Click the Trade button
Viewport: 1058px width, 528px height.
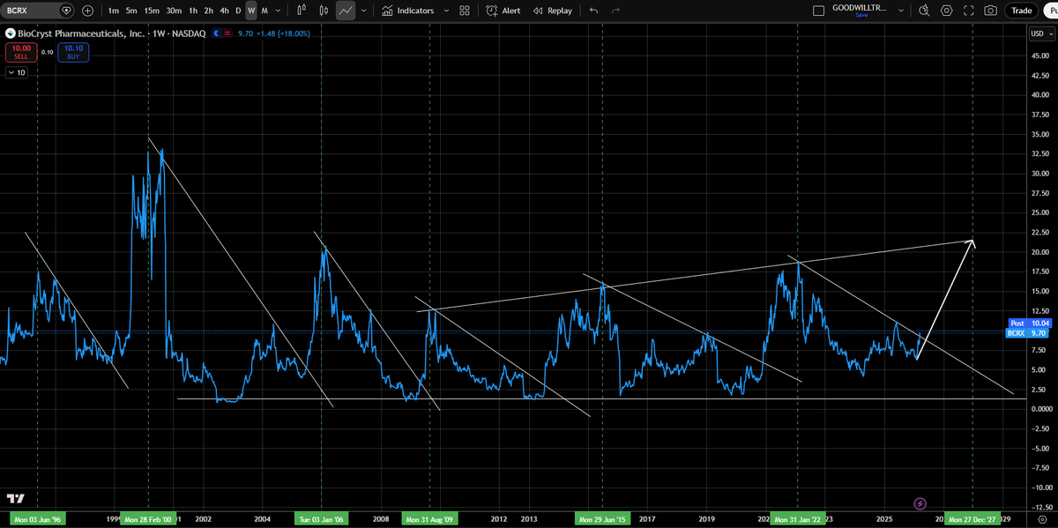click(x=1022, y=11)
